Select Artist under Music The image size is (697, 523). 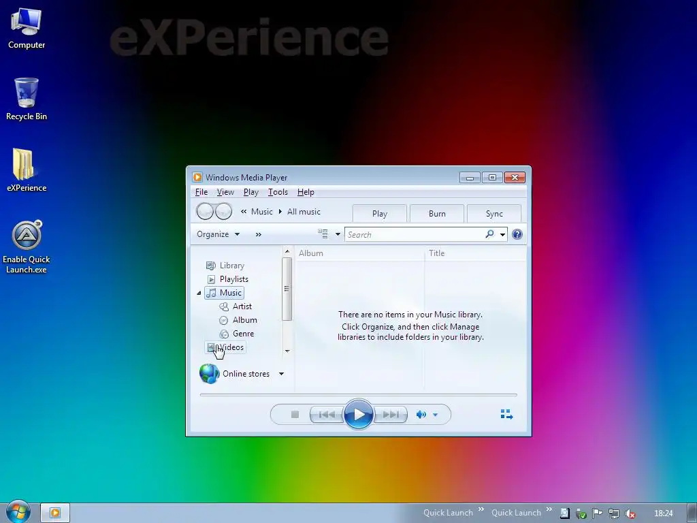tap(236, 306)
